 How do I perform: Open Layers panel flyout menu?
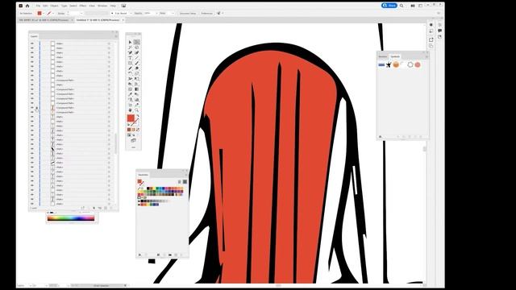(x=116, y=36)
